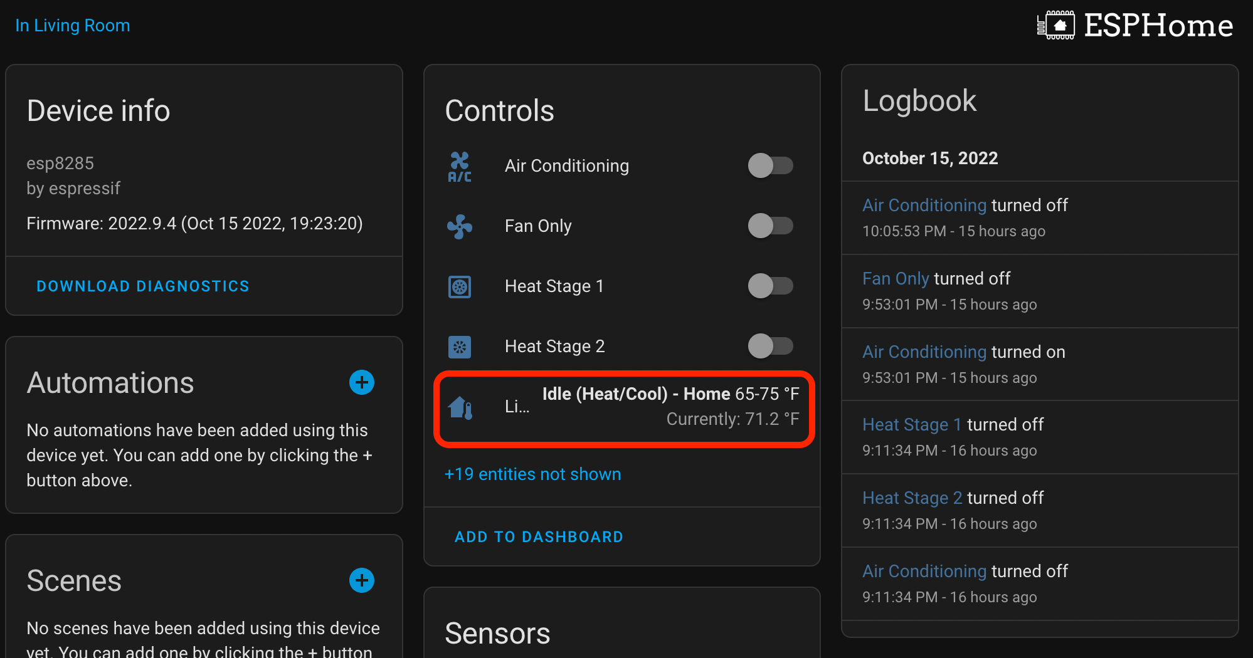Enable the Fan Only switch

(771, 226)
